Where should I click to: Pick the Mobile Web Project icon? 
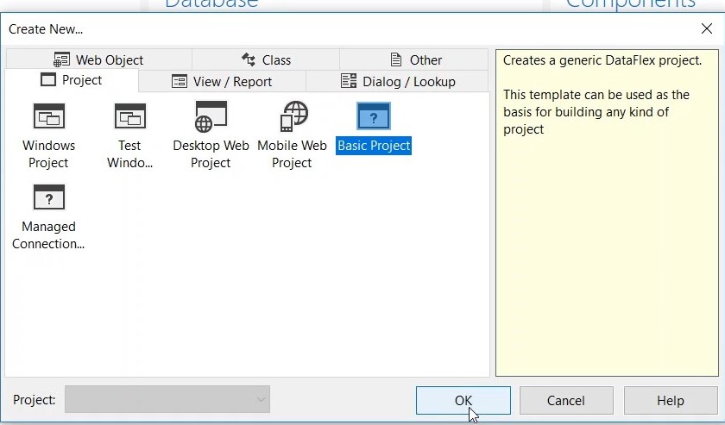point(292,116)
